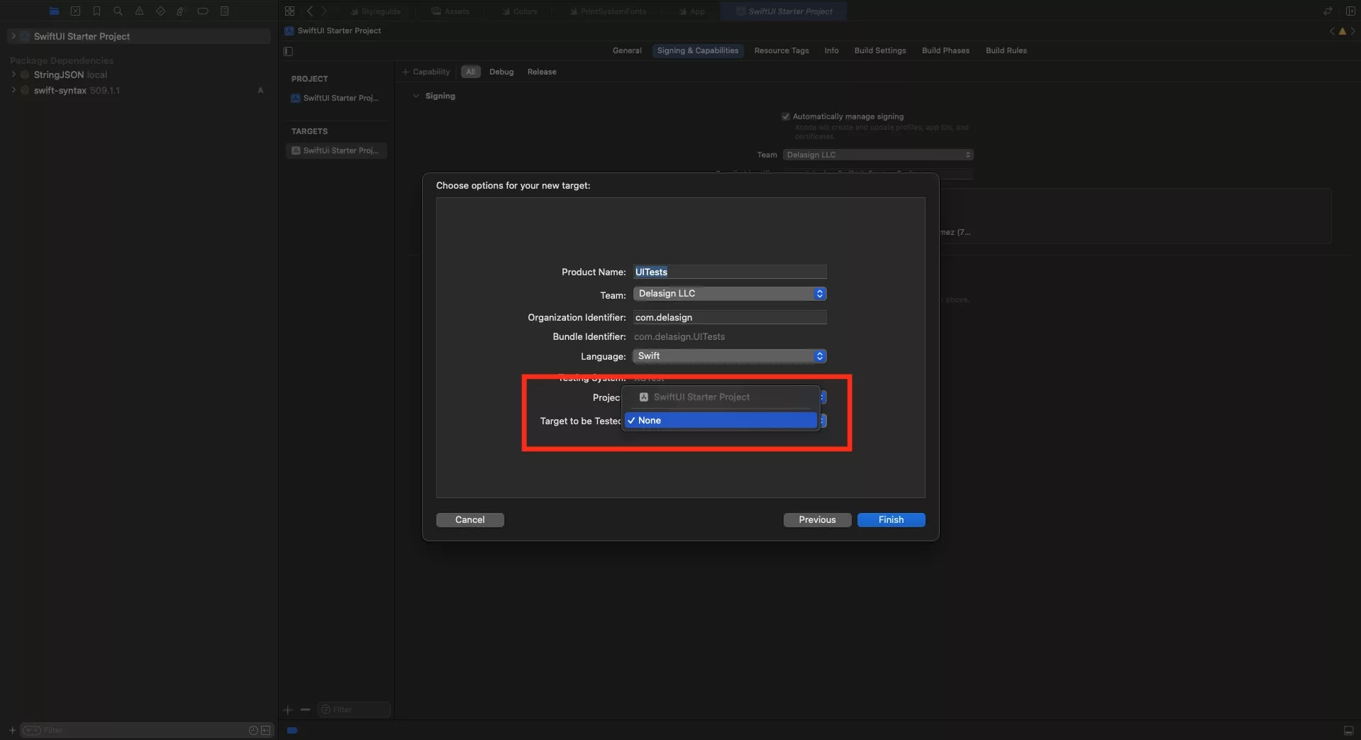
Task: Click the navigator's bottom-left plus icon
Action: pyautogui.click(x=12, y=730)
